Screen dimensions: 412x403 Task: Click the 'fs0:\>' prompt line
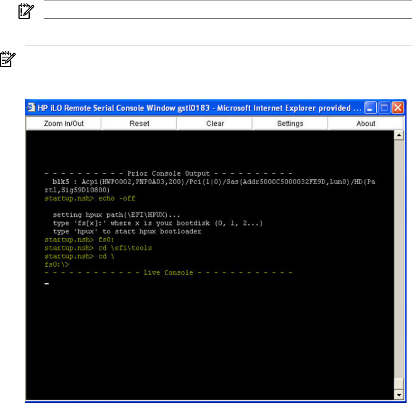57,264
